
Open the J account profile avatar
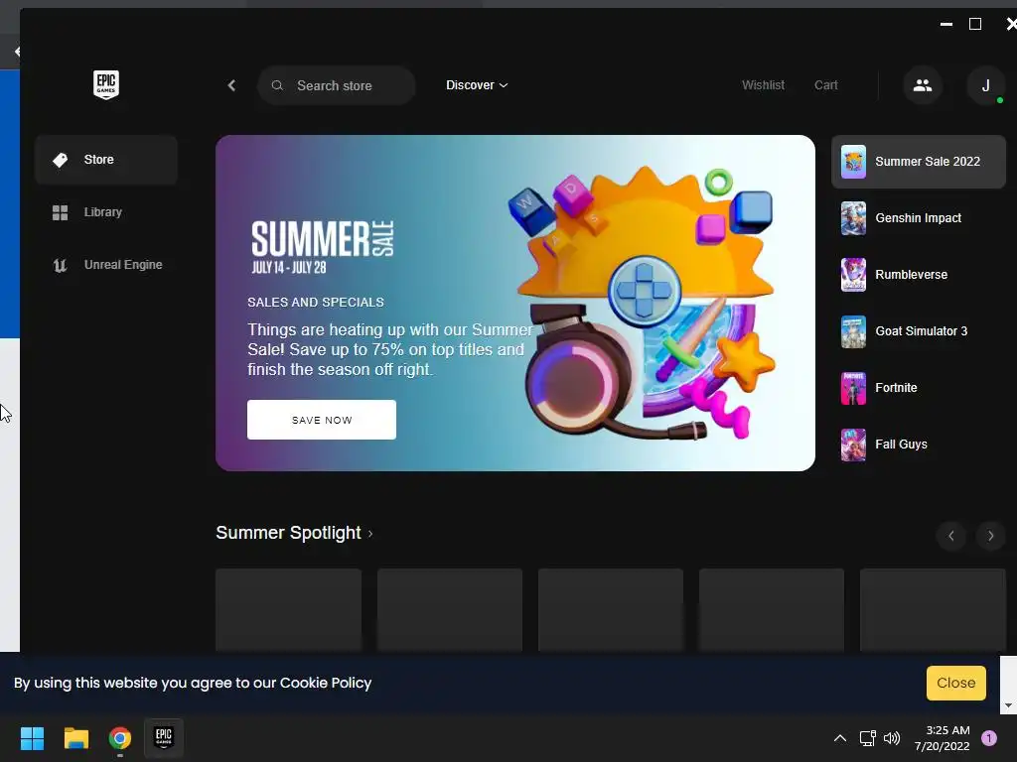pos(986,85)
